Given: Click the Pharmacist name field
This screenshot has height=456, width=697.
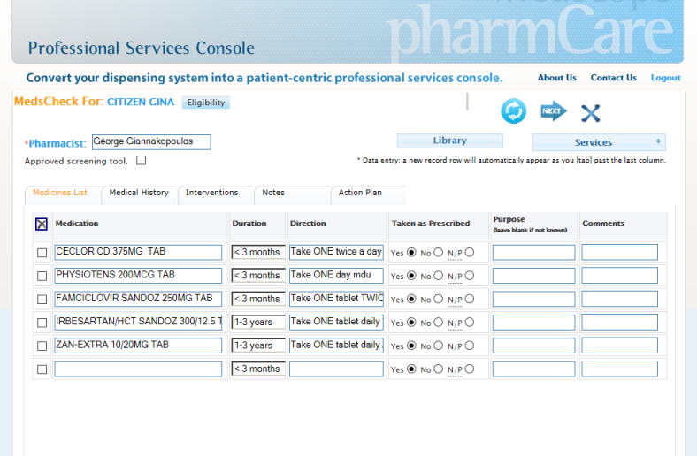Looking at the screenshot, I should (x=151, y=141).
